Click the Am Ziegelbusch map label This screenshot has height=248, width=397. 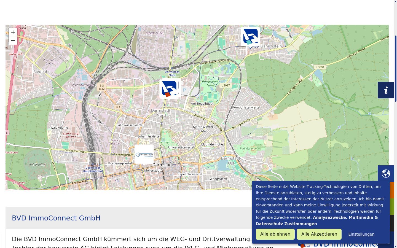click(202, 104)
